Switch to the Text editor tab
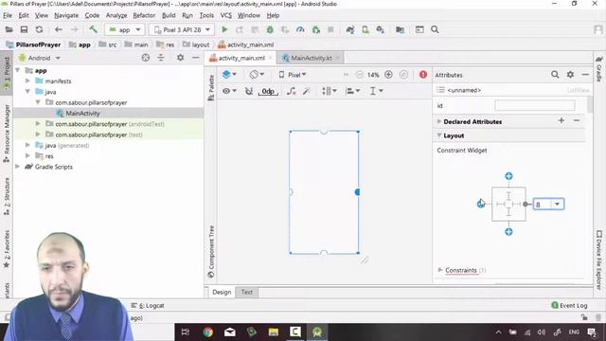 coord(246,292)
